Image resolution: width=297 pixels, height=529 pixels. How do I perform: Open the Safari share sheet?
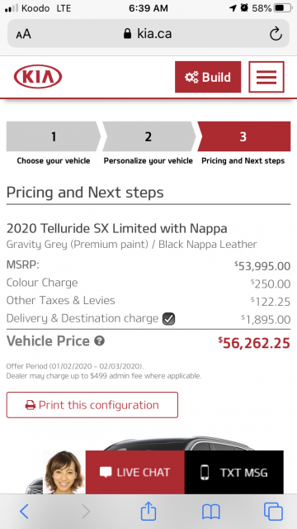click(x=148, y=512)
